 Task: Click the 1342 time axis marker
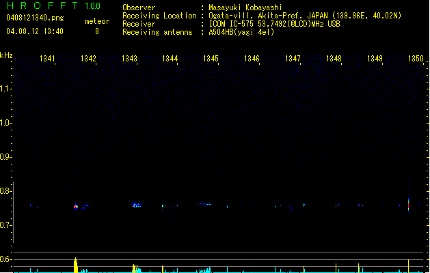click(88, 59)
